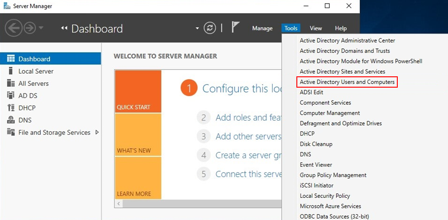Open navigation history dropdown arrow
Viewport: 448px width, 220px height.
(41, 28)
